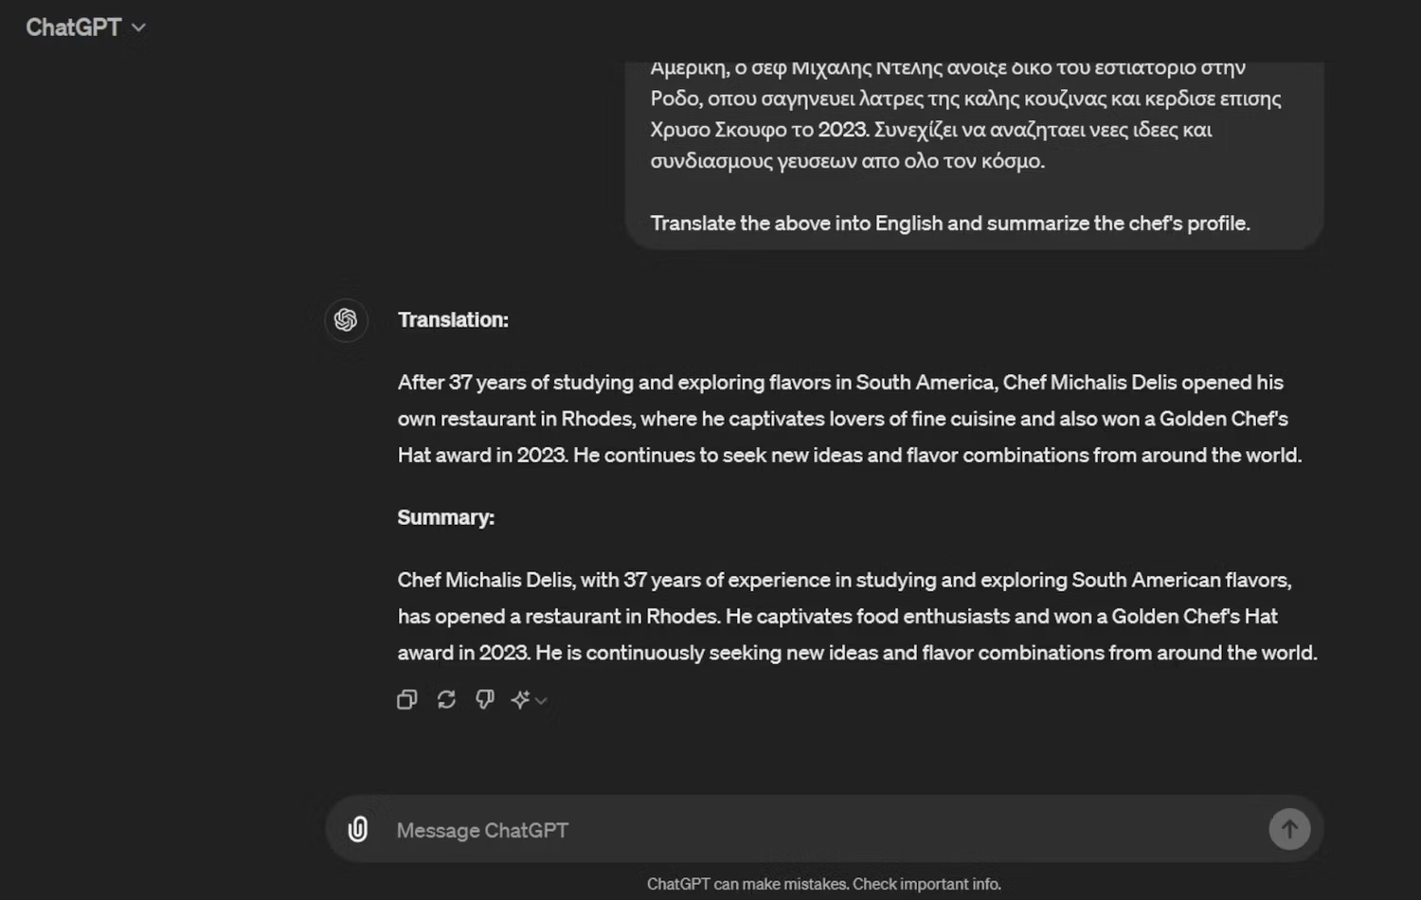Send the message with the up-arrow button
The width and height of the screenshot is (1421, 900).
(x=1289, y=830)
